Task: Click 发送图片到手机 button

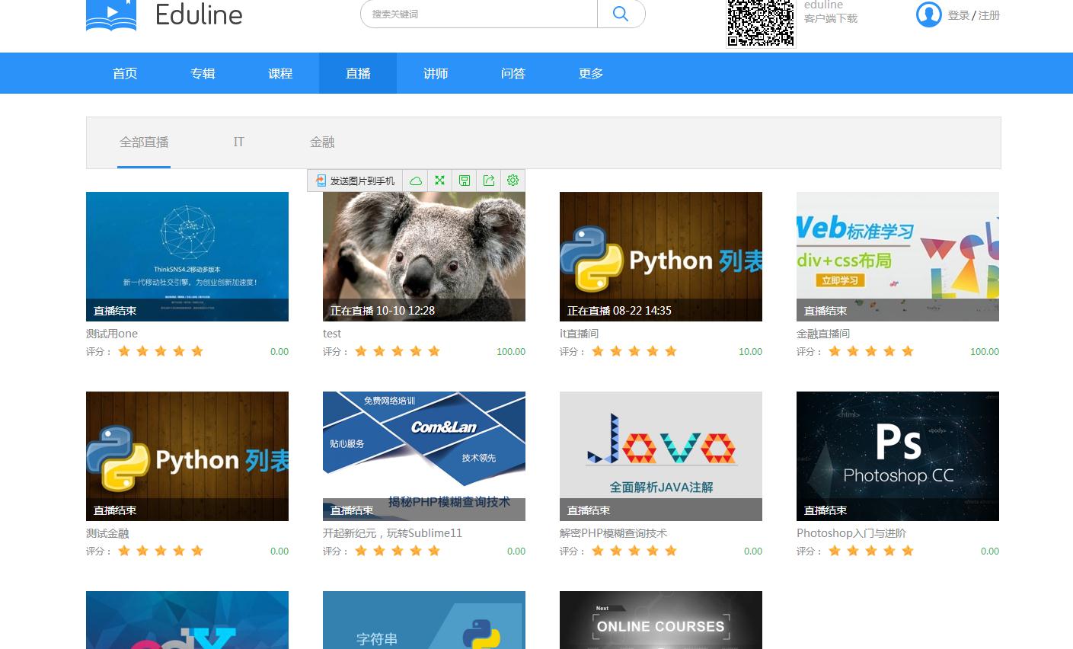Action: tap(355, 181)
